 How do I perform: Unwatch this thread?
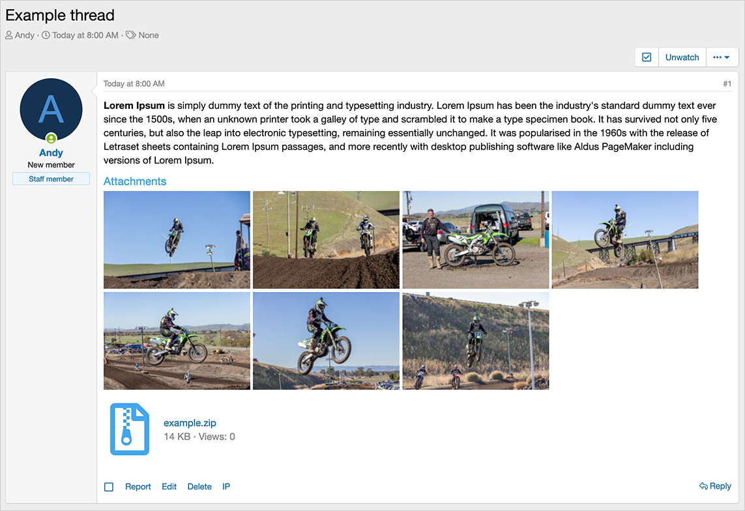pyautogui.click(x=682, y=57)
